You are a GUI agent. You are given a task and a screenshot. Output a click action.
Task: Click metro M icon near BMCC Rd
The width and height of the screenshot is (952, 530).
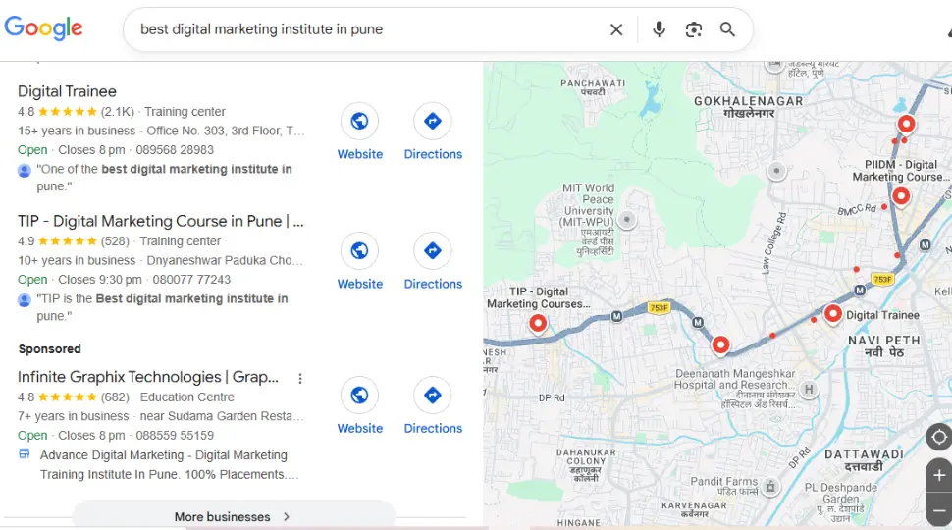click(925, 245)
